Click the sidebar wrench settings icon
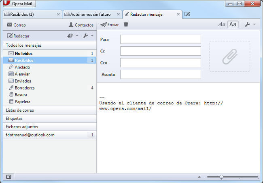This screenshot has width=263, height=183. click(x=85, y=35)
